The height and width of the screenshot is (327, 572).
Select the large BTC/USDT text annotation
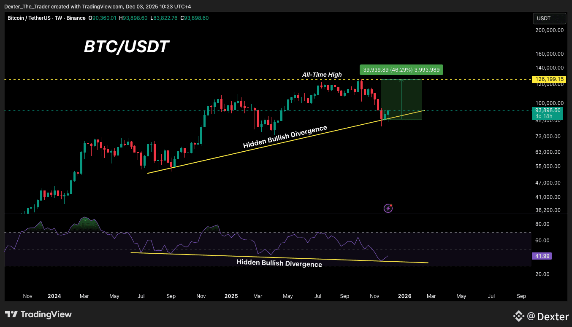pyautogui.click(x=126, y=47)
